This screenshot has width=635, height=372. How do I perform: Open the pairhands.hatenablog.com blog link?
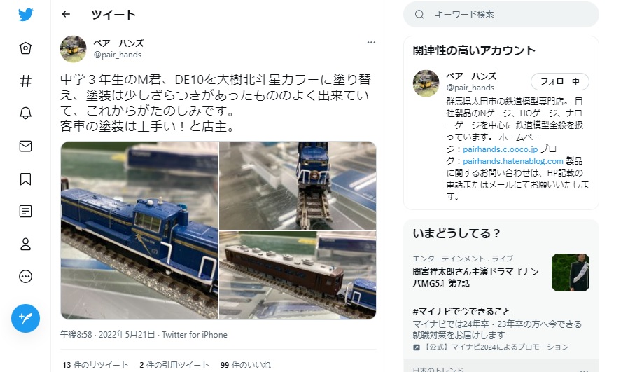pyautogui.click(x=513, y=161)
